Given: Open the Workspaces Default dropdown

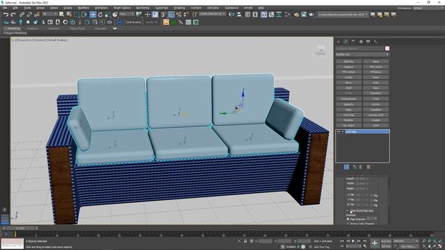Looking at the screenshot, I should coord(428,8).
